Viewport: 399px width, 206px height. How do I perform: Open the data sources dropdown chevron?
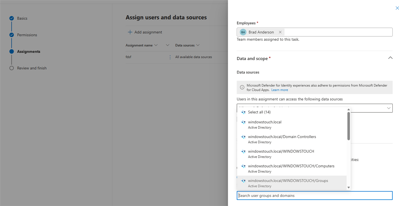point(389,108)
